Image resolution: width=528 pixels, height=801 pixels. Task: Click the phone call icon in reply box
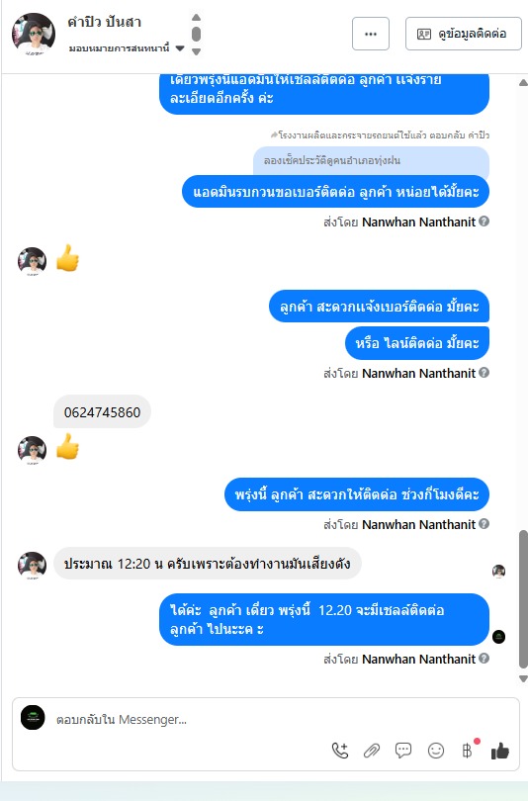point(340,751)
